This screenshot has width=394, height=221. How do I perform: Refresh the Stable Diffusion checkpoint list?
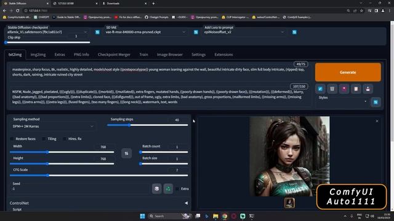click(x=97, y=33)
